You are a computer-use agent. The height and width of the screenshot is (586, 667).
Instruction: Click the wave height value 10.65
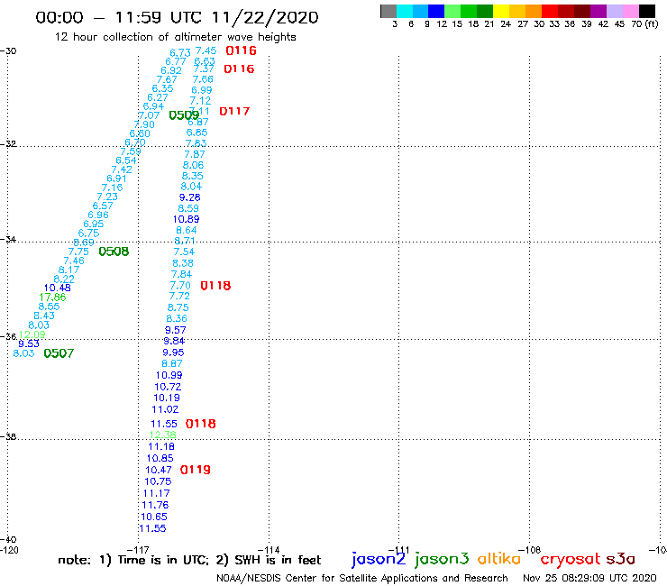tap(154, 517)
